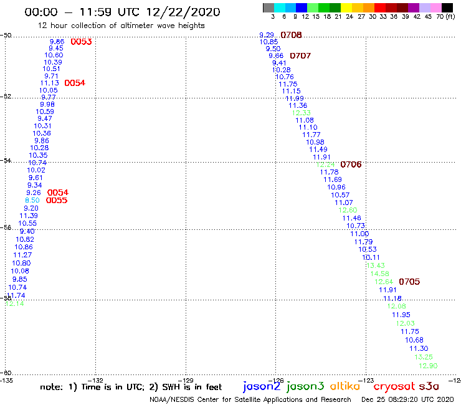This screenshot has width=461, height=405.
Task: Click the 11.07 wave height value
Action: point(344,202)
